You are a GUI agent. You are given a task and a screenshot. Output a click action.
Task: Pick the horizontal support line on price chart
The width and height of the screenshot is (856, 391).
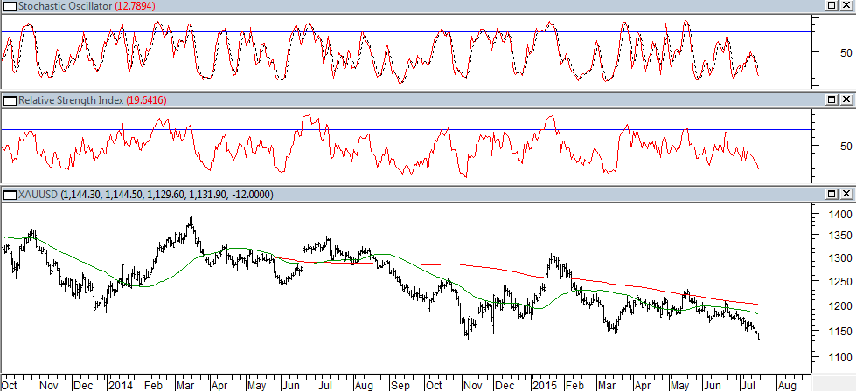point(262,340)
